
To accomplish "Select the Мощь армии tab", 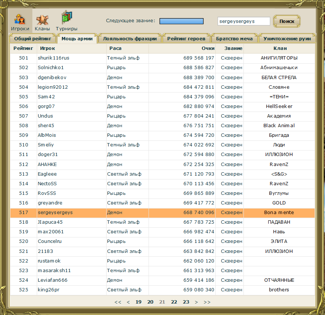I will point(77,38).
